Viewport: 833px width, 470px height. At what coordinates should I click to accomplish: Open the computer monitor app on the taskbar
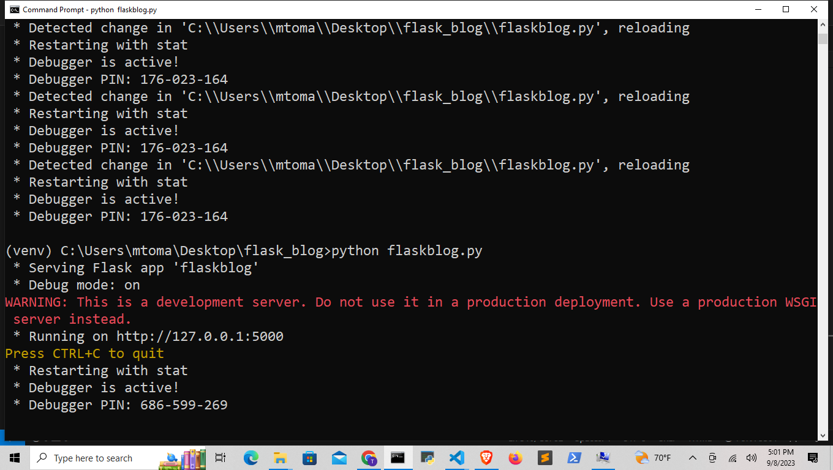(x=603, y=458)
